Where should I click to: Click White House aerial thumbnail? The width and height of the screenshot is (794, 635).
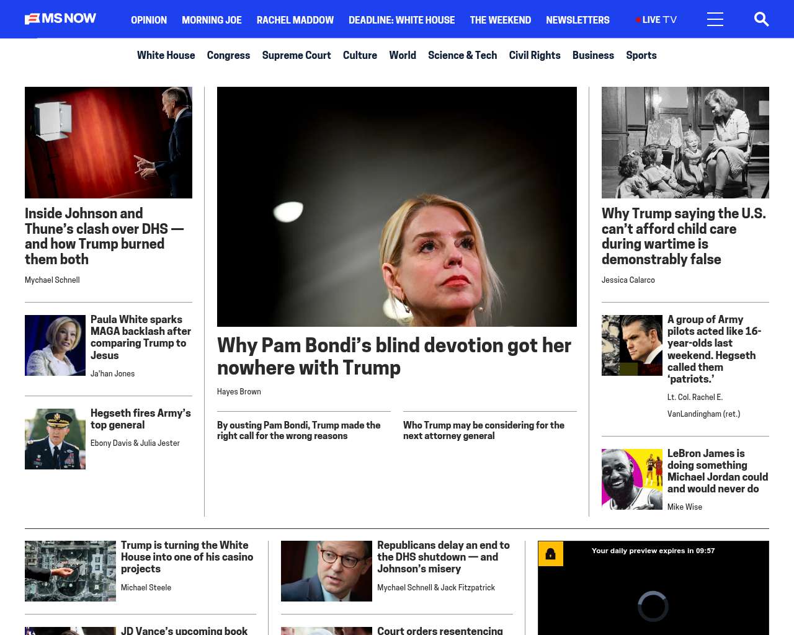pyautogui.click(x=70, y=571)
